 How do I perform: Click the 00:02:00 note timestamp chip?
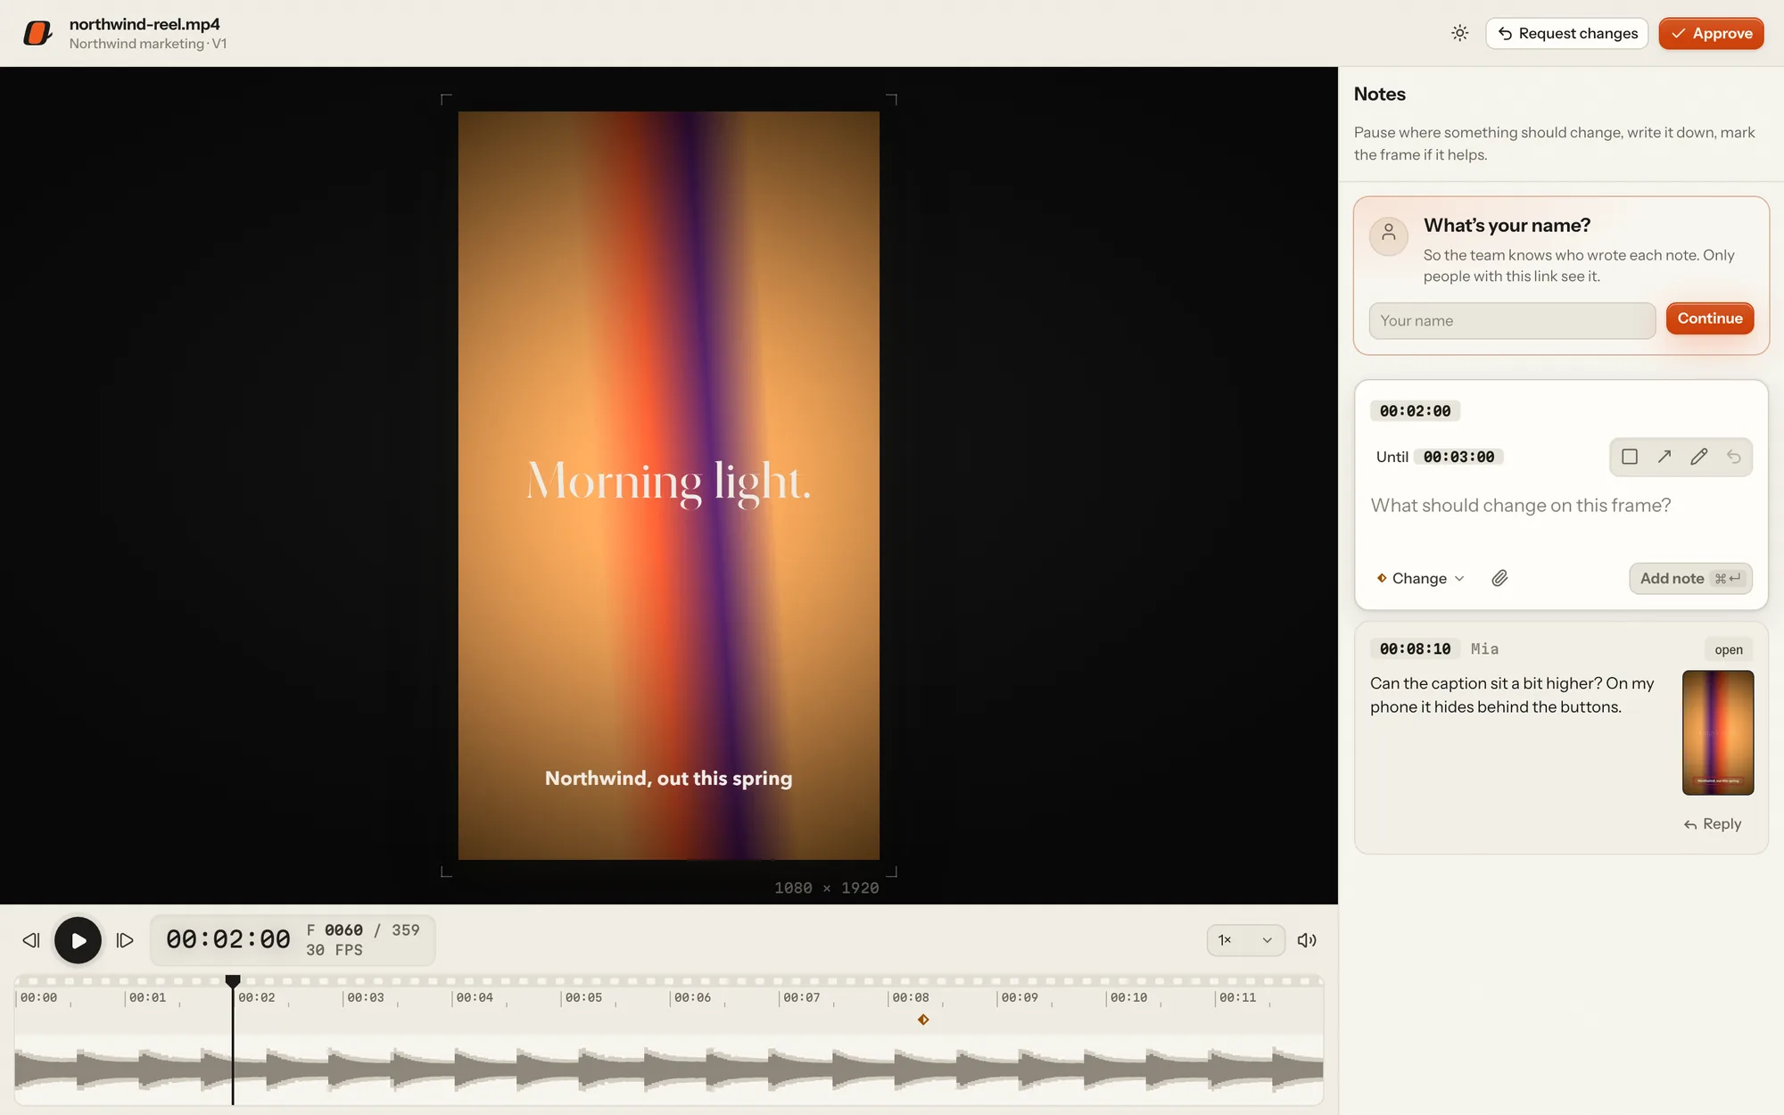pos(1415,411)
